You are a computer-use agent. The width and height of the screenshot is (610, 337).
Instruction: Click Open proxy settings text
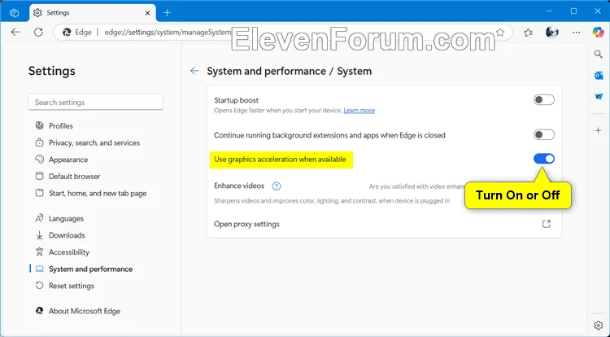(246, 224)
